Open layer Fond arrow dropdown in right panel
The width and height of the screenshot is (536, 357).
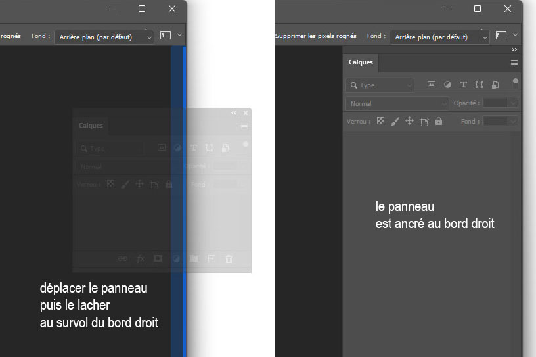pyautogui.click(x=513, y=121)
